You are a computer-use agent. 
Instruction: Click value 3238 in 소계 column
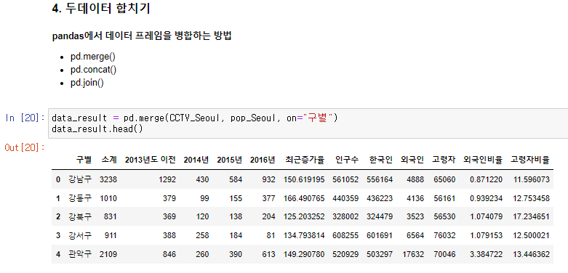point(108,179)
